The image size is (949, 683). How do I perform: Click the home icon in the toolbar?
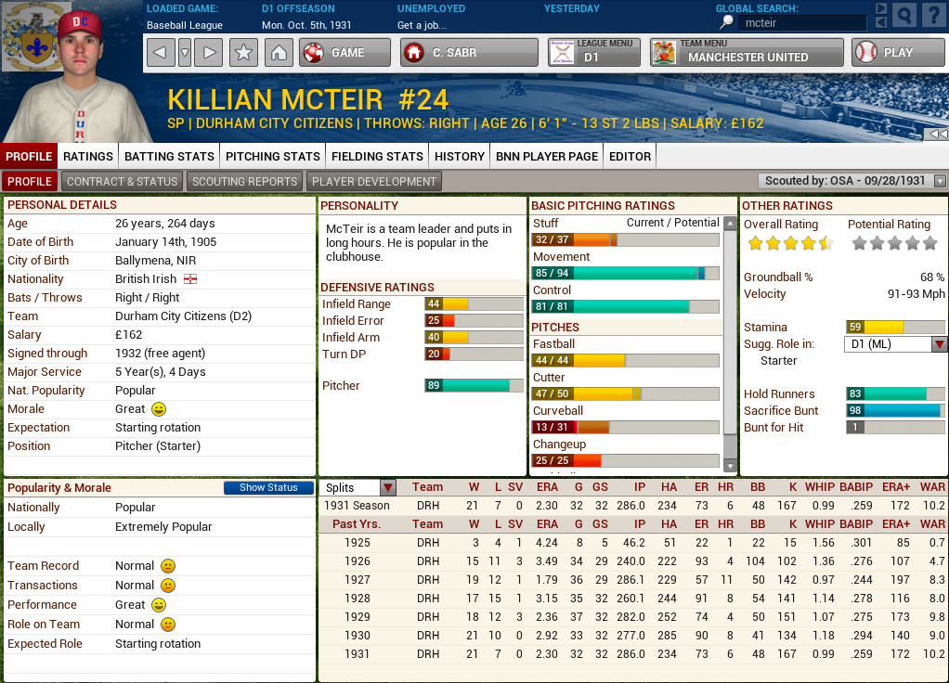click(279, 53)
